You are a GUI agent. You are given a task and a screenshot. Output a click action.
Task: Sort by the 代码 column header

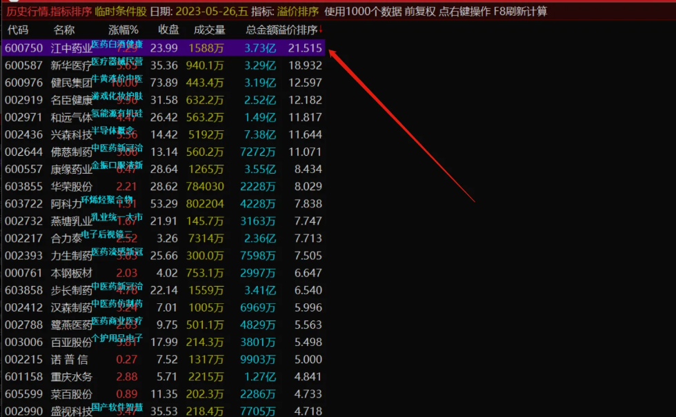click(18, 30)
